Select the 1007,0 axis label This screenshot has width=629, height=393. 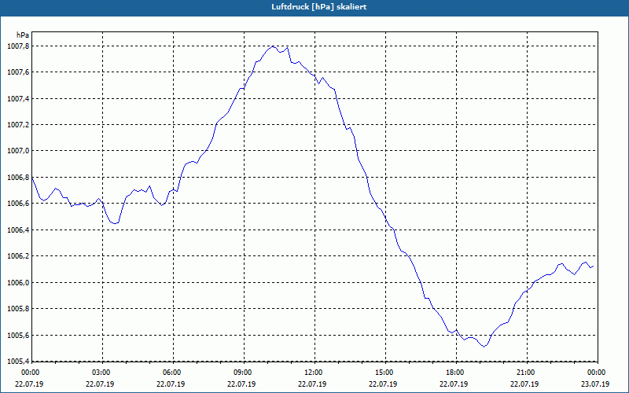pyautogui.click(x=18, y=151)
